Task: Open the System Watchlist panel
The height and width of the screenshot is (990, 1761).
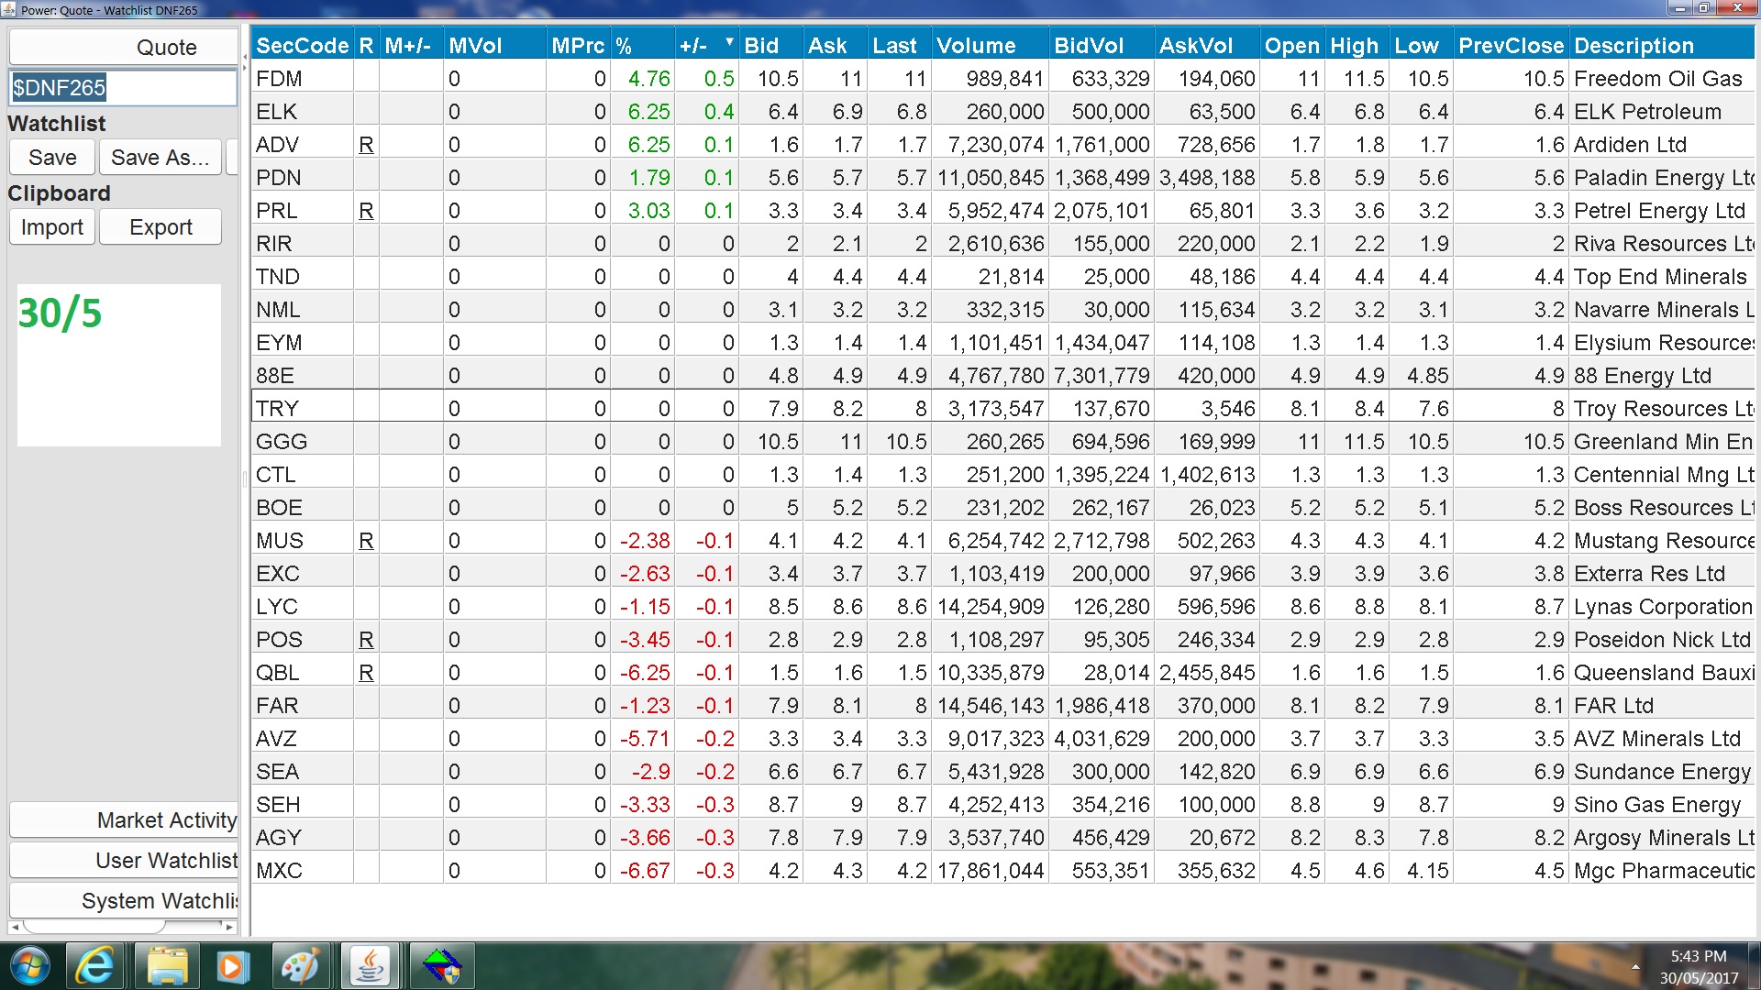Action: (123, 901)
